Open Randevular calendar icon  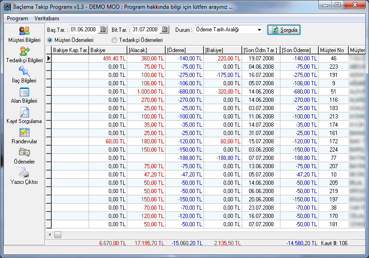coord(24,132)
